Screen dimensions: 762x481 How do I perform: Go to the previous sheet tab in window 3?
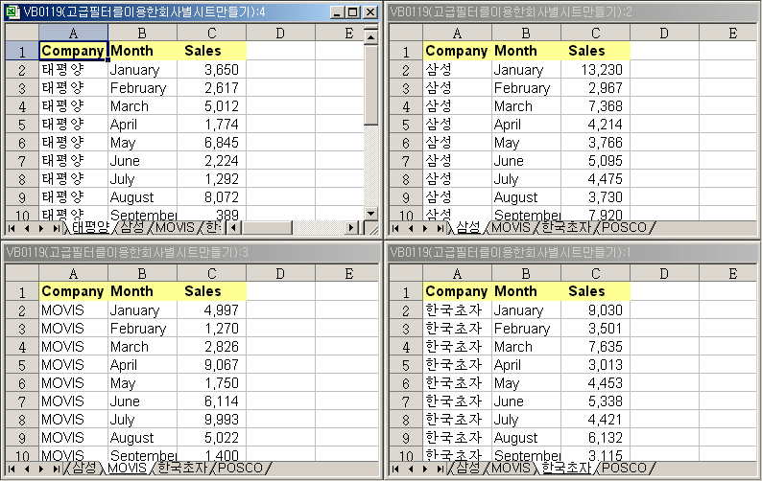pos(27,469)
